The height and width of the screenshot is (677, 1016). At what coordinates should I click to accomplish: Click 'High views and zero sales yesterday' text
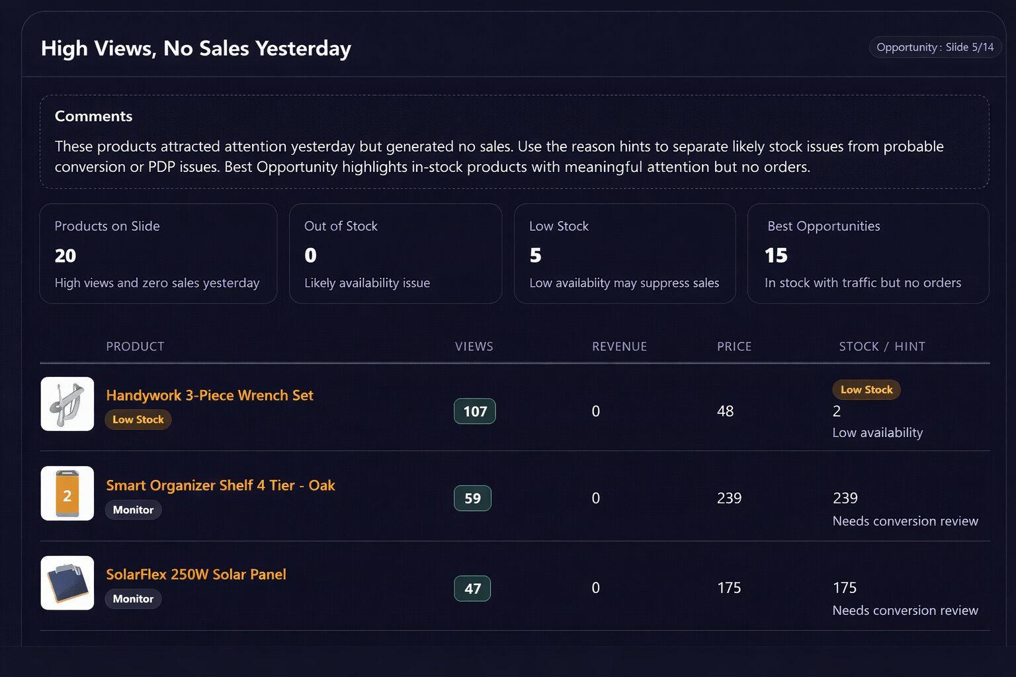tap(157, 282)
